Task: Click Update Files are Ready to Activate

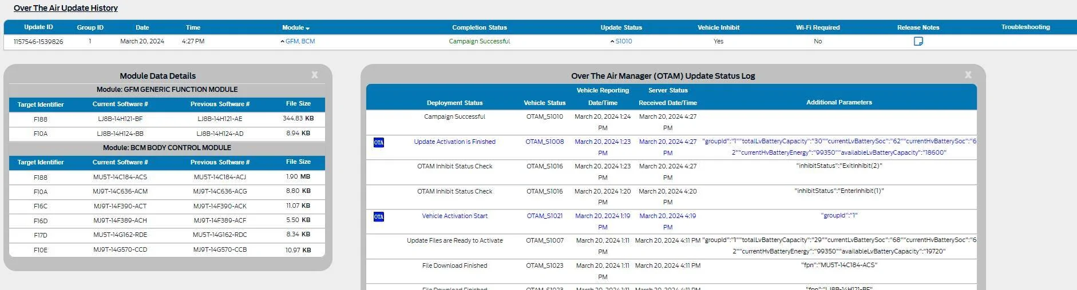Action: 454,240
